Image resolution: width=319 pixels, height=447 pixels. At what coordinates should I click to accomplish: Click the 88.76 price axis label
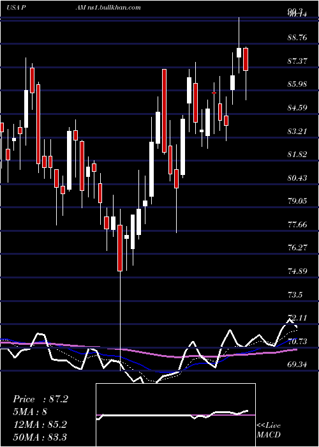tap(298, 37)
